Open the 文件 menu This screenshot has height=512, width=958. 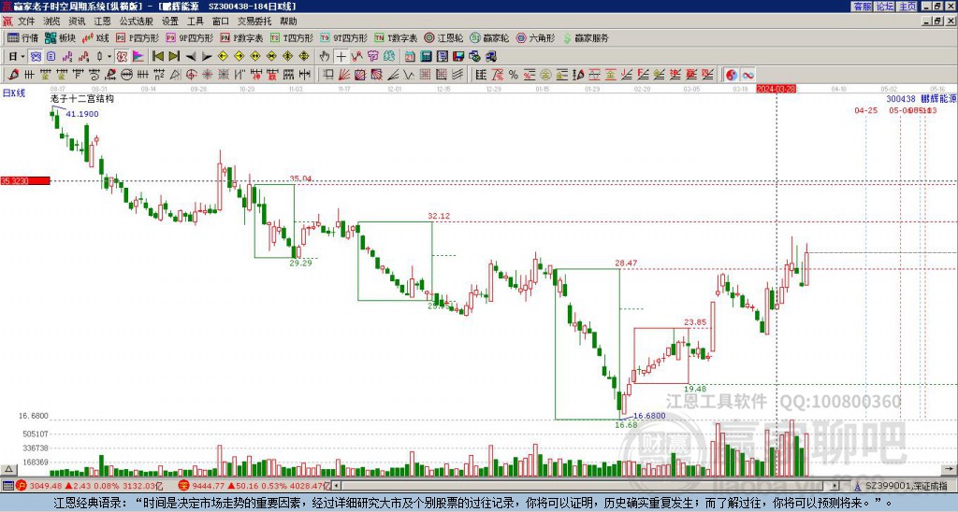click(26, 21)
